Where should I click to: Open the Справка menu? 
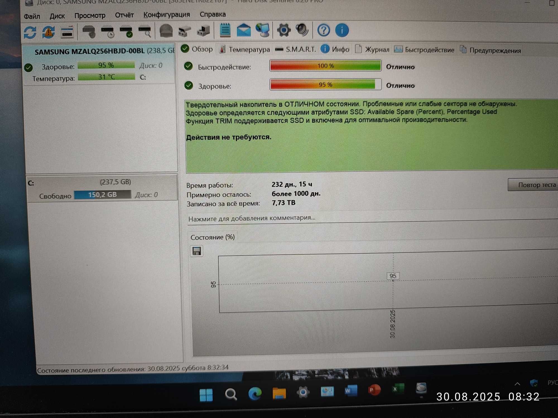click(213, 14)
